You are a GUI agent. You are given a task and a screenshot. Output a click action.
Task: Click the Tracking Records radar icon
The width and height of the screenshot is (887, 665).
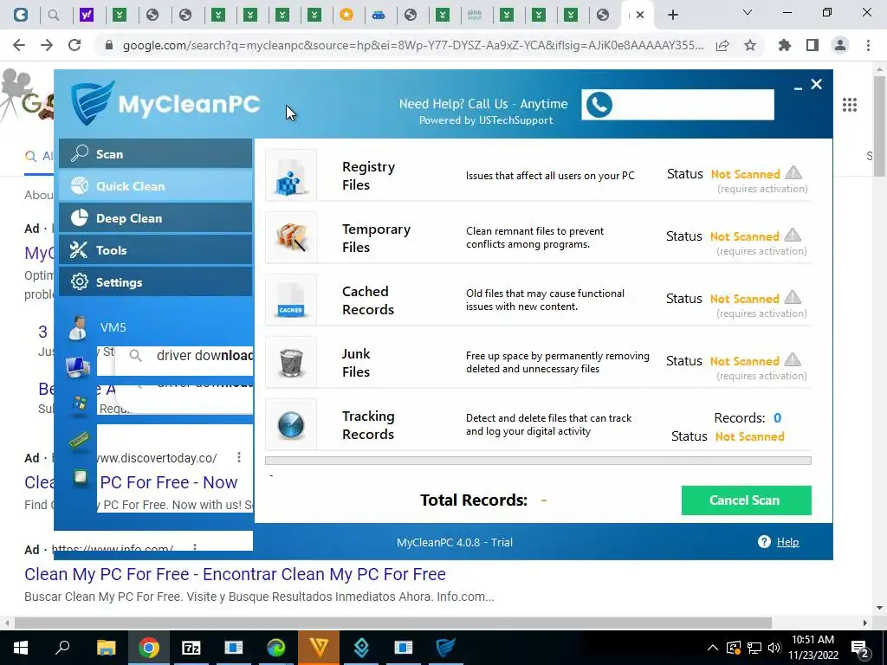pos(291,425)
